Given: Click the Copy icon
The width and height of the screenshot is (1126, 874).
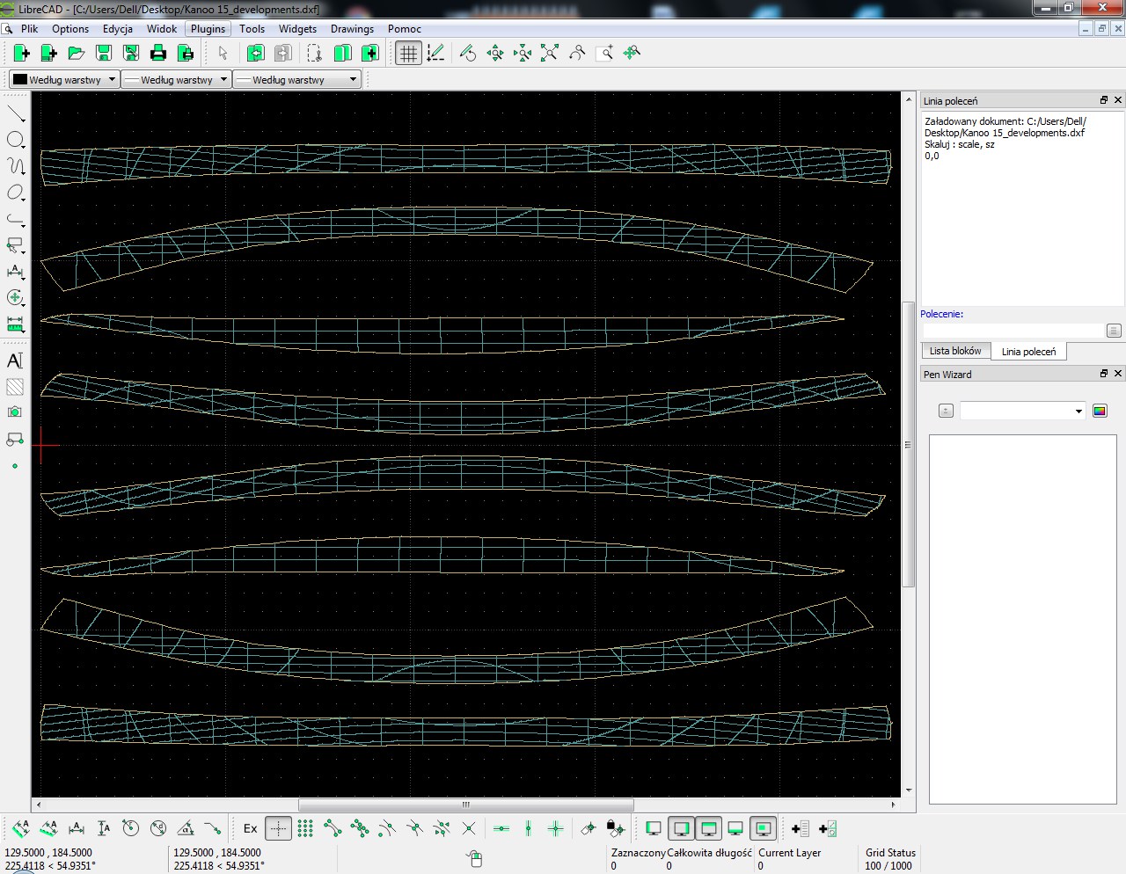Looking at the screenshot, I should point(342,53).
